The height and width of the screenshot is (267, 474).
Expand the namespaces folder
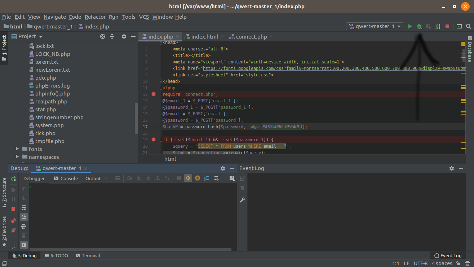point(17,157)
